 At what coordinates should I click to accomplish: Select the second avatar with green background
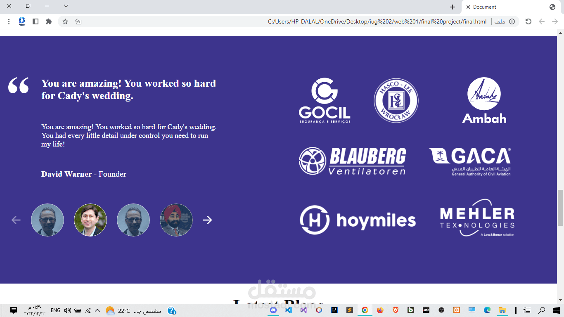click(x=90, y=220)
